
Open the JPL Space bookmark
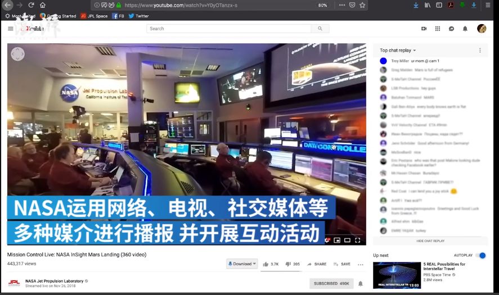coord(94,16)
